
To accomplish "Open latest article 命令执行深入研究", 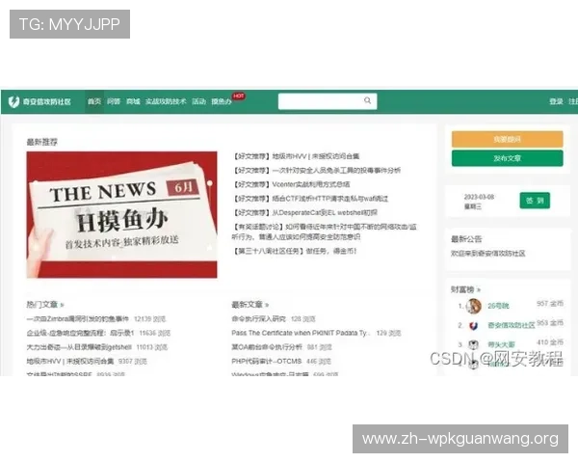I will tap(258, 318).
